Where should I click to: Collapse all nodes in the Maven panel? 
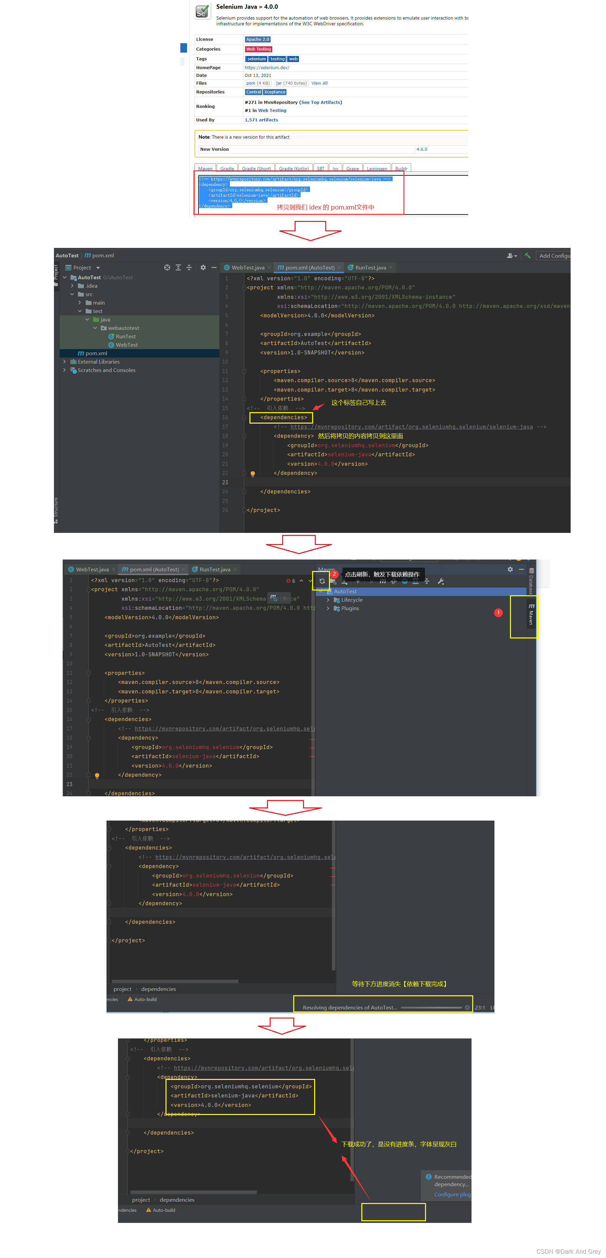(x=427, y=581)
